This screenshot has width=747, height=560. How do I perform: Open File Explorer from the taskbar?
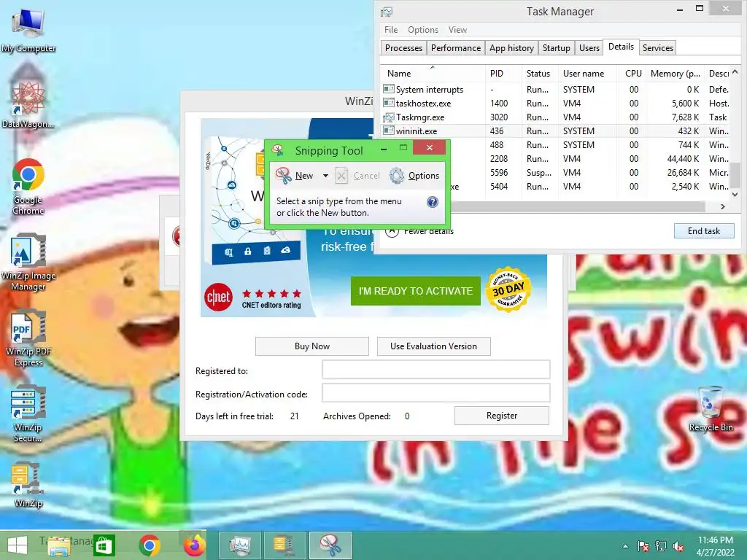pos(58,545)
